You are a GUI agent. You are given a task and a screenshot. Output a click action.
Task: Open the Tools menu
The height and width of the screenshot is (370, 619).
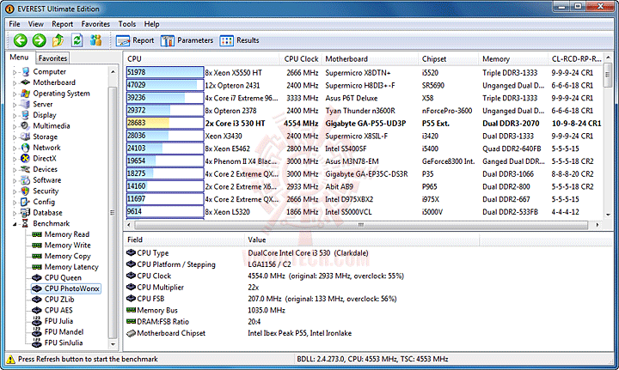click(x=127, y=24)
